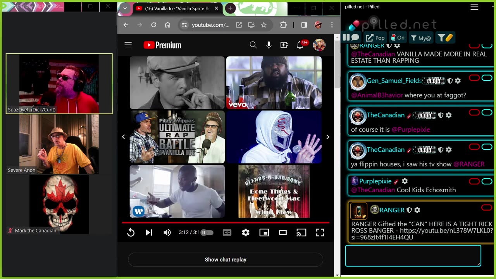496x279 pixels.
Task: Open the white masked hoodie performer video
Action: (x=274, y=137)
